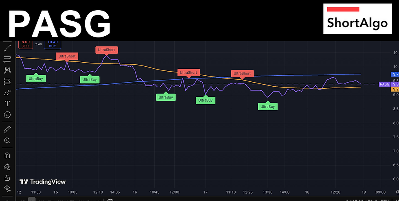Click the UltraBuy marker above 11:50
Viewport: 399px width, 201px height.
coord(36,79)
